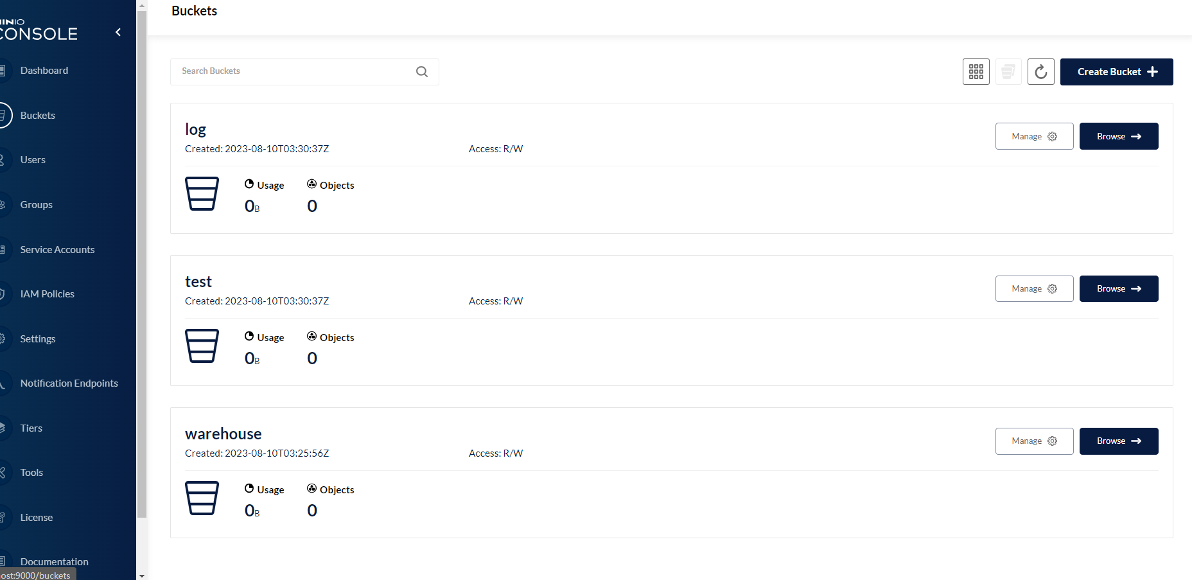This screenshot has width=1192, height=580.
Task: Select IAM Policies in sidebar
Action: click(47, 294)
